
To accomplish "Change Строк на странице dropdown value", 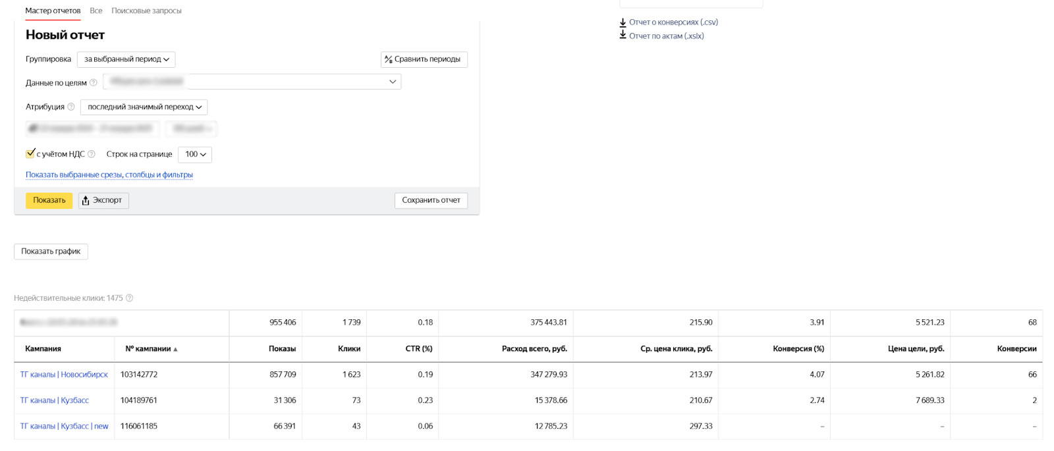I will [x=194, y=154].
